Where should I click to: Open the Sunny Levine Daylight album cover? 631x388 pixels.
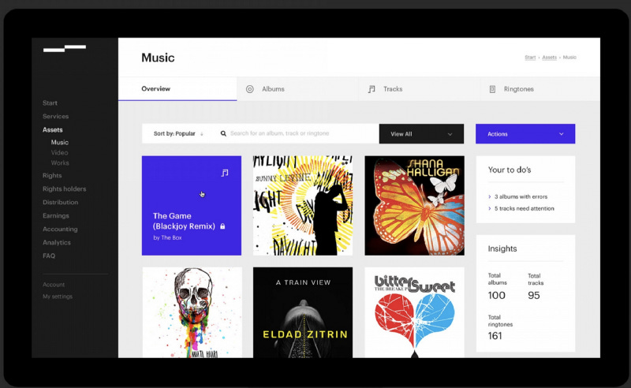point(303,205)
